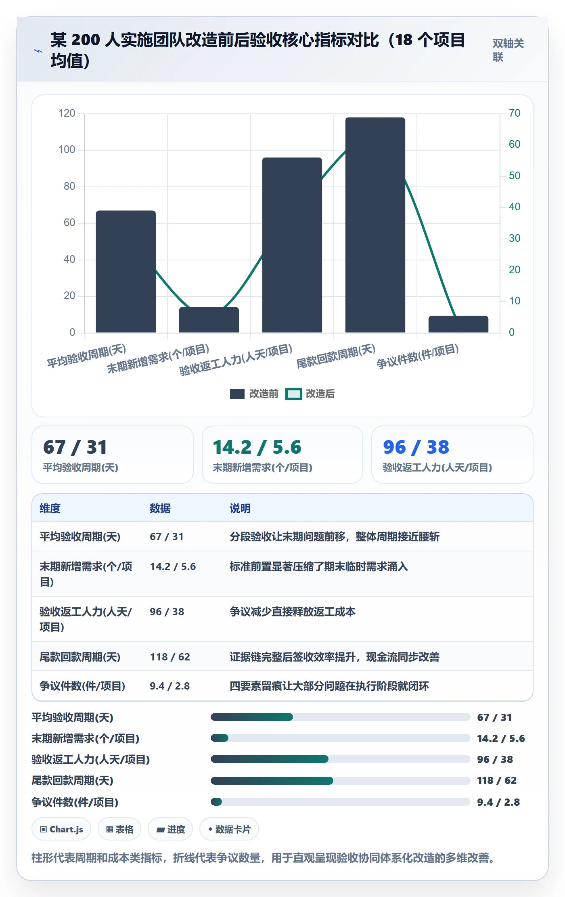
Task: Select the chart bar for 验收返工人力
Action: point(292,245)
